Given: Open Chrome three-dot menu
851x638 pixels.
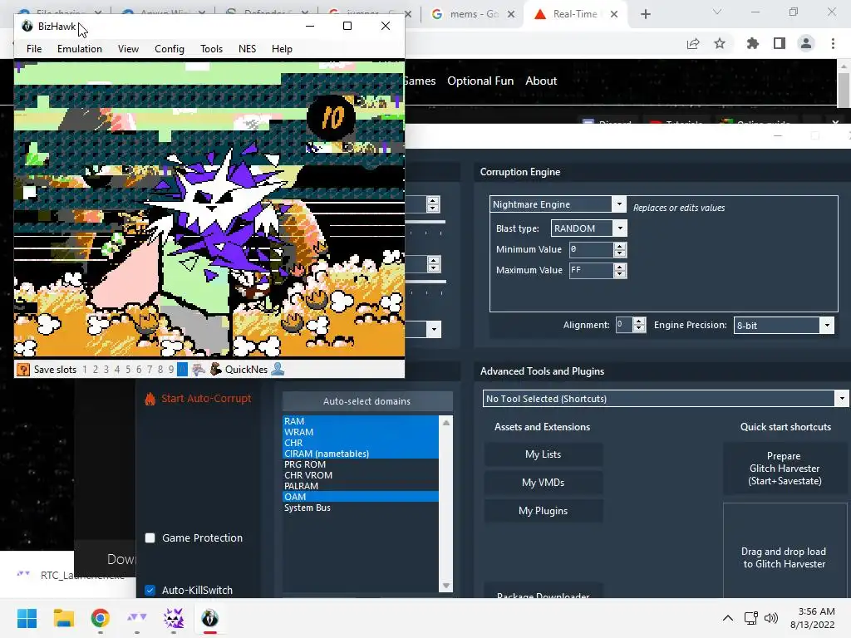Looking at the screenshot, I should coord(833,44).
